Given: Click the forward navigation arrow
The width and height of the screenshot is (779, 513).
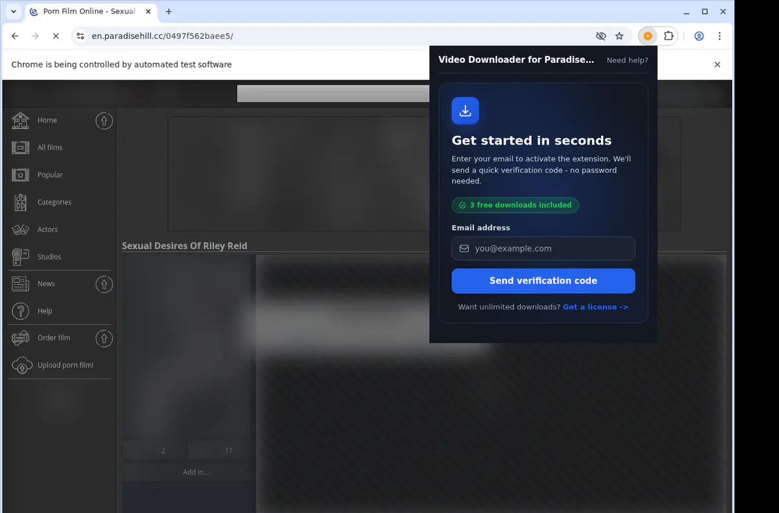Looking at the screenshot, I should [35, 36].
